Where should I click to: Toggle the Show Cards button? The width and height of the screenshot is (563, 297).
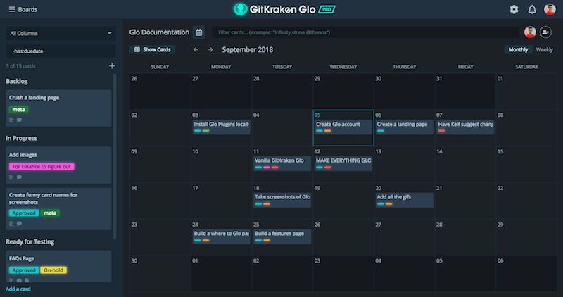tap(153, 49)
